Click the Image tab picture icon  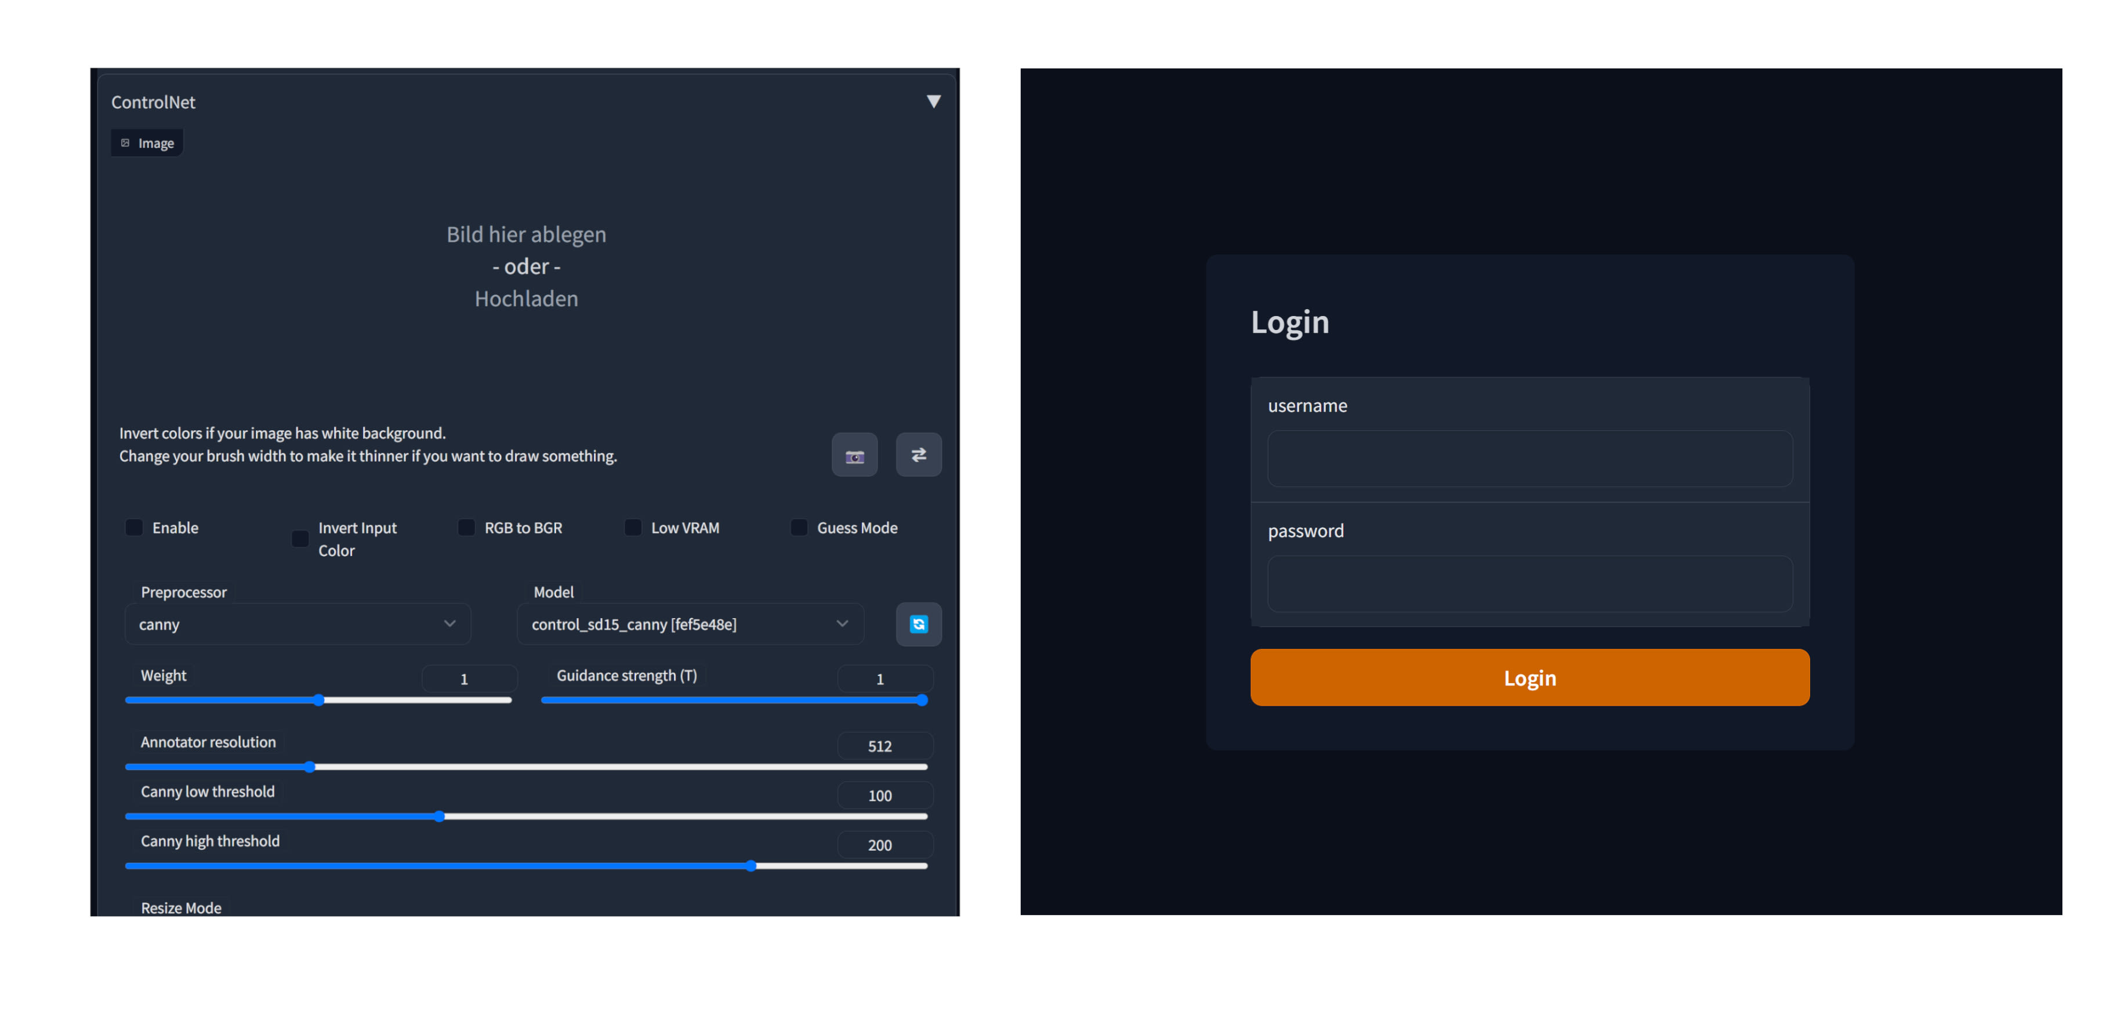pos(126,141)
